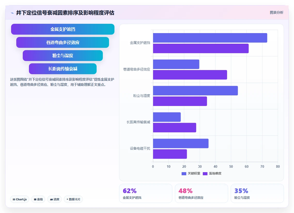Click the 关键权重 bar for 设备电磁干扰
Image resolution: width=294 pixels, height=213 pixels.
(181, 143)
